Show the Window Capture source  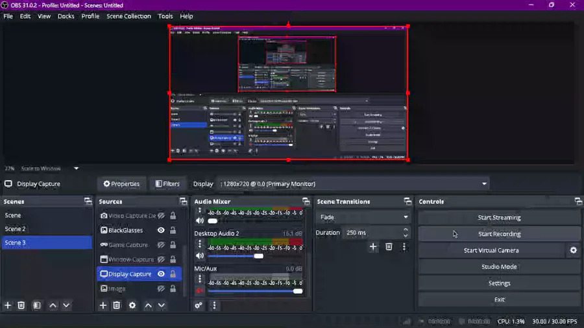tap(161, 259)
